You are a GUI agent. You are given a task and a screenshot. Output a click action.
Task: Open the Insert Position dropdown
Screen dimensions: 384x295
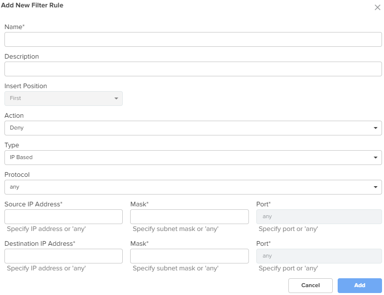[64, 98]
